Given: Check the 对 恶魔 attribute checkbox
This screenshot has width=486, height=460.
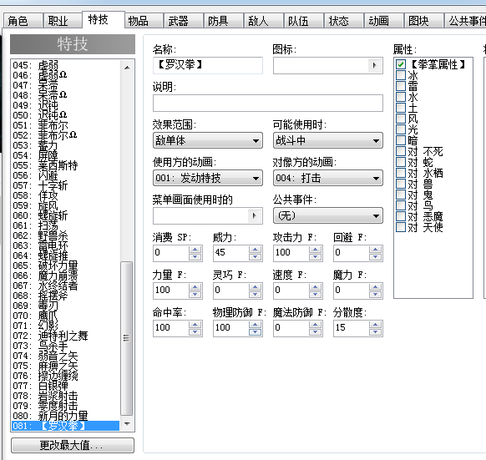Looking at the screenshot, I should (x=401, y=216).
